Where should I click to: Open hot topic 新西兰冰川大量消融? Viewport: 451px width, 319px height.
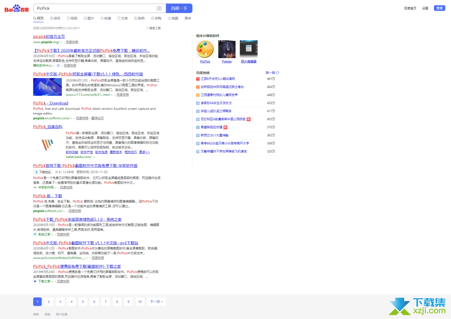(x=215, y=135)
